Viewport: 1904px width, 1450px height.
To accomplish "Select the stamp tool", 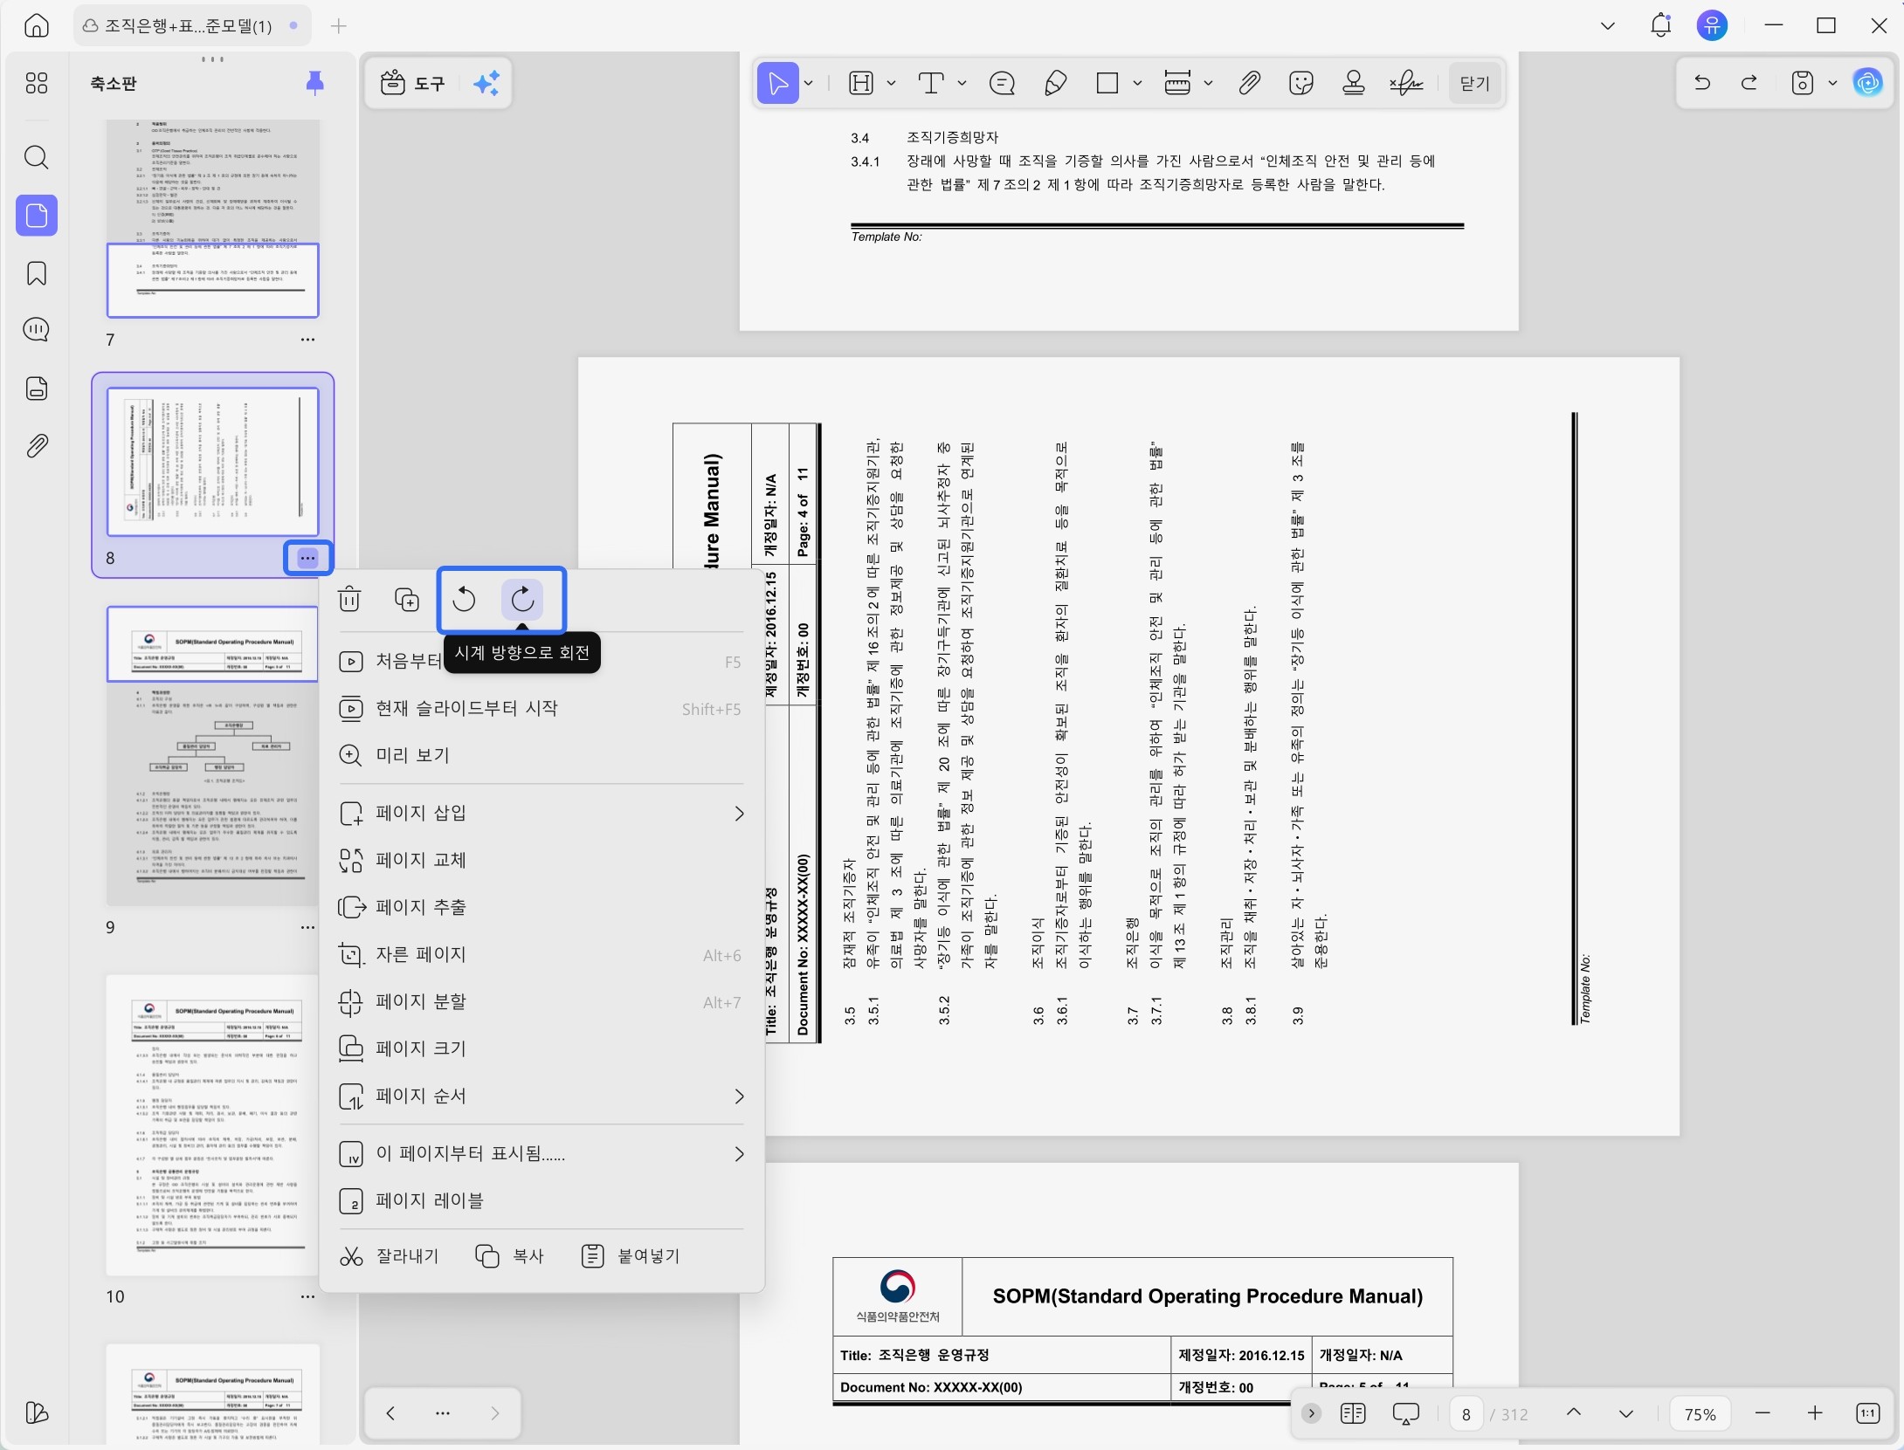I will [x=1354, y=83].
